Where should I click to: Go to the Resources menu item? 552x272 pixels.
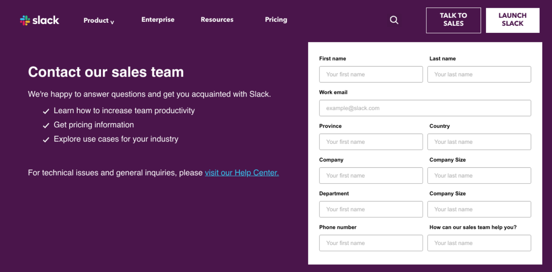coord(217,20)
